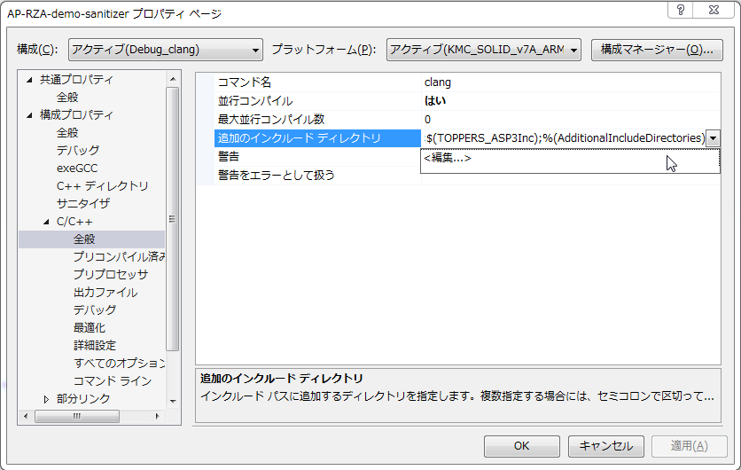Viewport: 741px width, 470px height.
Task: Click the help question mark button
Action: tap(682, 11)
